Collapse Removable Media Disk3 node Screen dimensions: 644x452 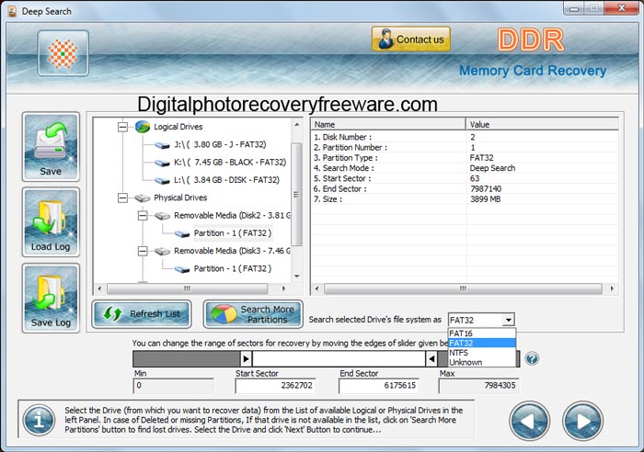[x=143, y=251]
